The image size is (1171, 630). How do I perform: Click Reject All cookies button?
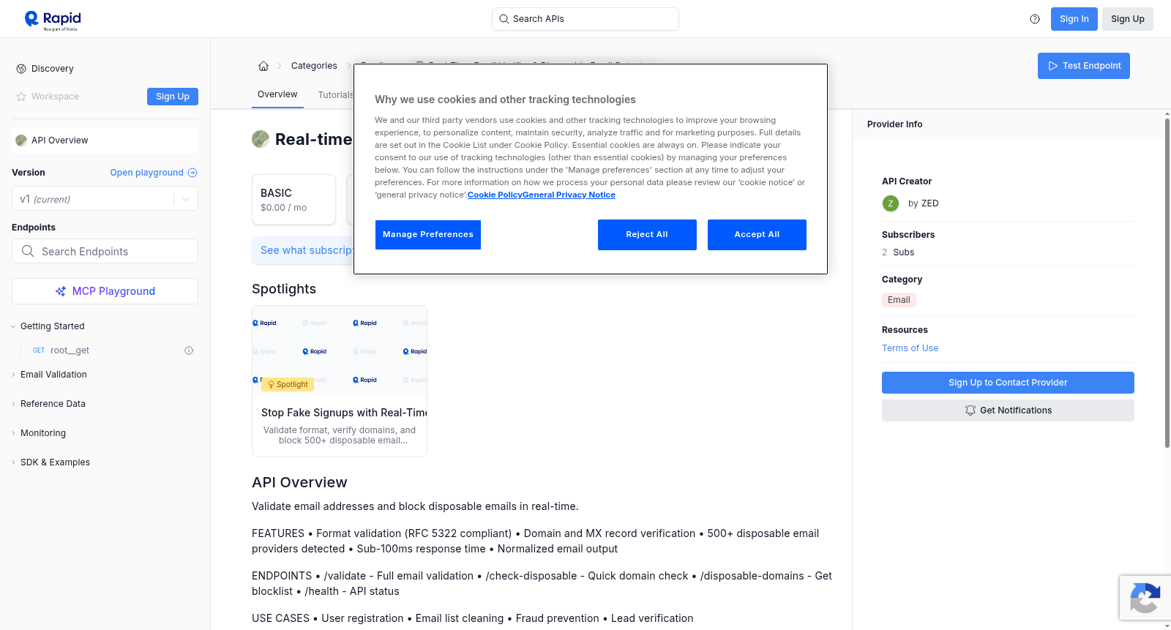click(647, 235)
